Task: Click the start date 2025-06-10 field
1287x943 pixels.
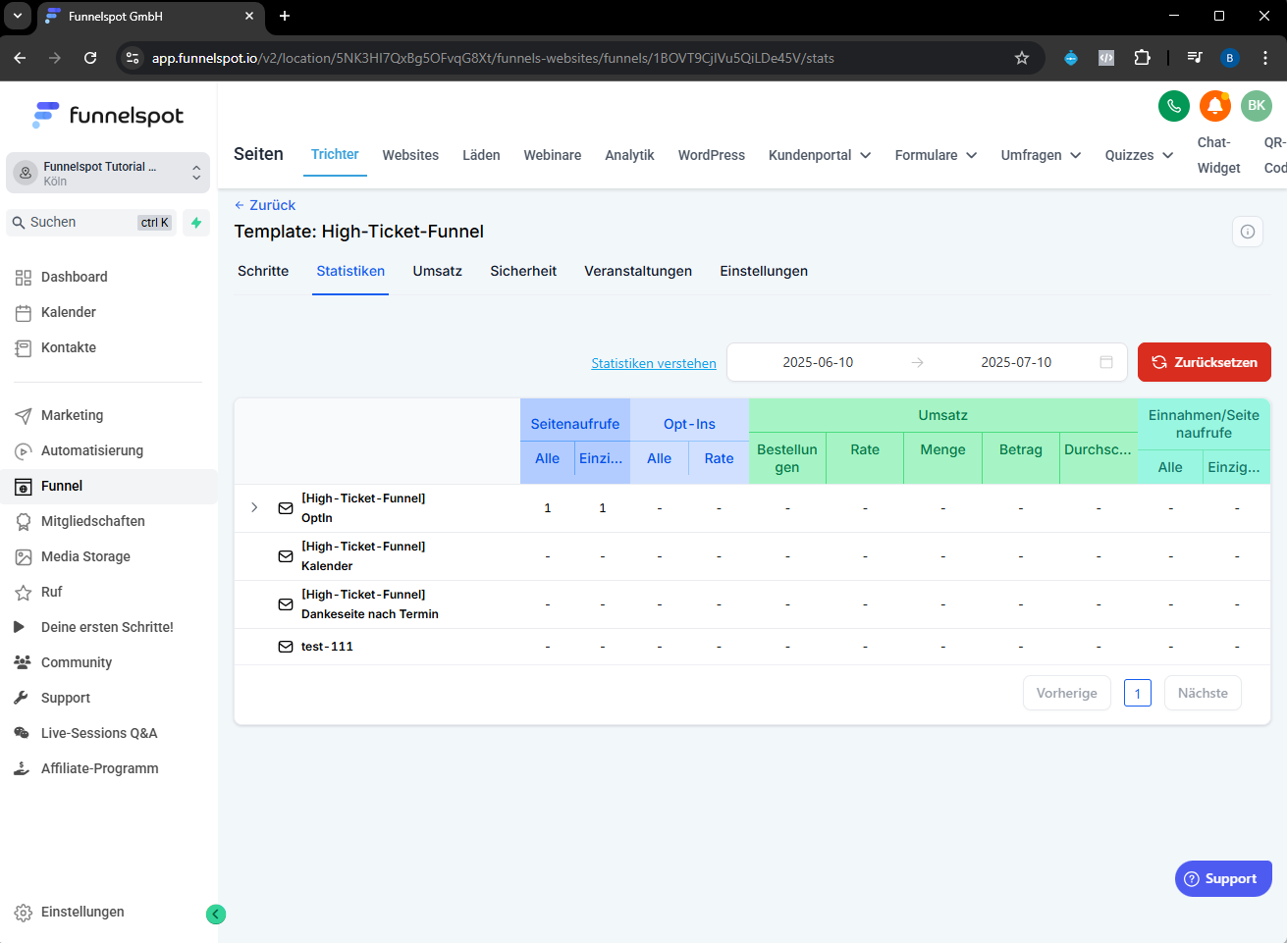Action: point(818,362)
